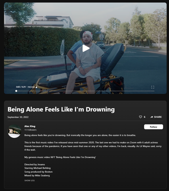Viewport: 169px width, 191px height.
Task: Click the middle of the video timeline track
Action: coord(85,91)
